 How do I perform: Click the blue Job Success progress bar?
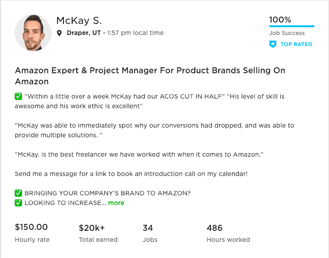pyautogui.click(x=292, y=26)
